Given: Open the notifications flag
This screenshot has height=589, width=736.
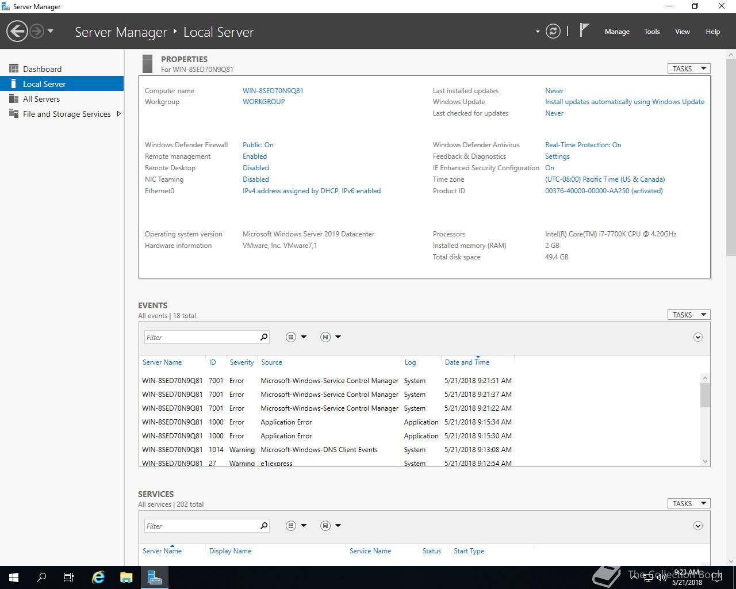Looking at the screenshot, I should [584, 30].
